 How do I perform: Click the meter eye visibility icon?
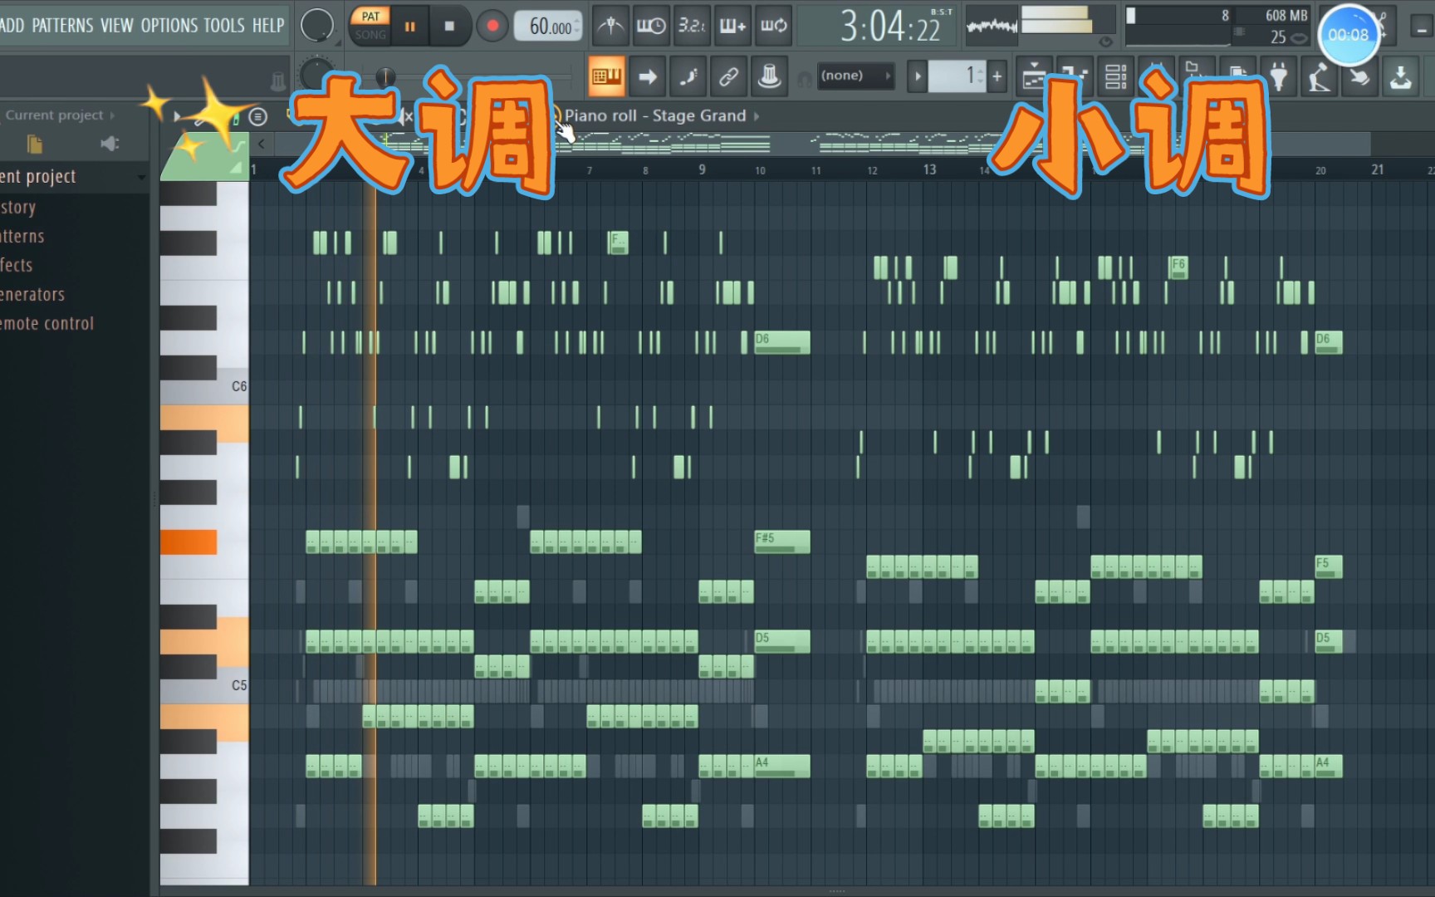coord(1105,42)
